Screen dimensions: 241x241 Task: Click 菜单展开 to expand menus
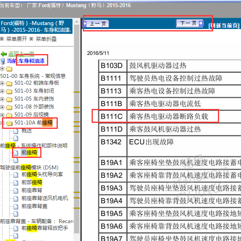(x=17, y=39)
